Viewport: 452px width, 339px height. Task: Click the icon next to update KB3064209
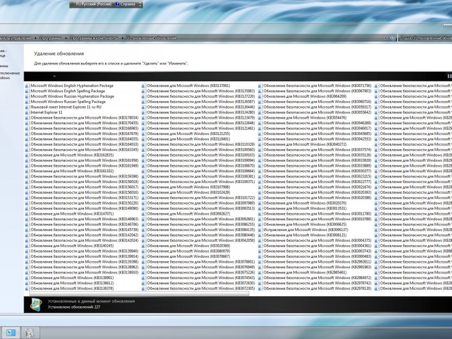pyautogui.click(x=260, y=96)
